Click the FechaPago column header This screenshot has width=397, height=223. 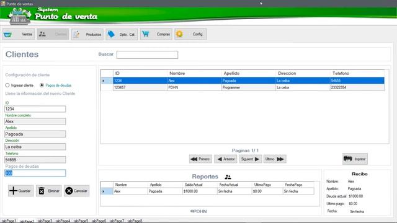298,185
